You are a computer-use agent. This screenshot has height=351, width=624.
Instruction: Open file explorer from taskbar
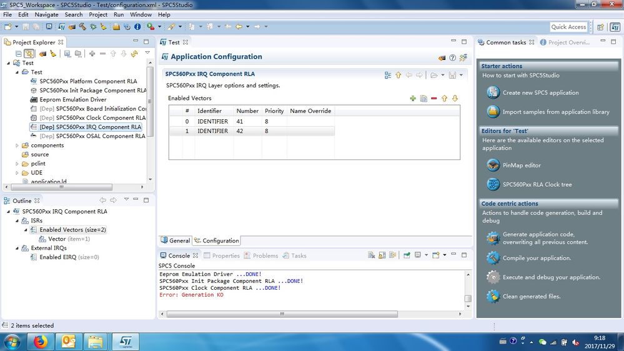tap(96, 342)
